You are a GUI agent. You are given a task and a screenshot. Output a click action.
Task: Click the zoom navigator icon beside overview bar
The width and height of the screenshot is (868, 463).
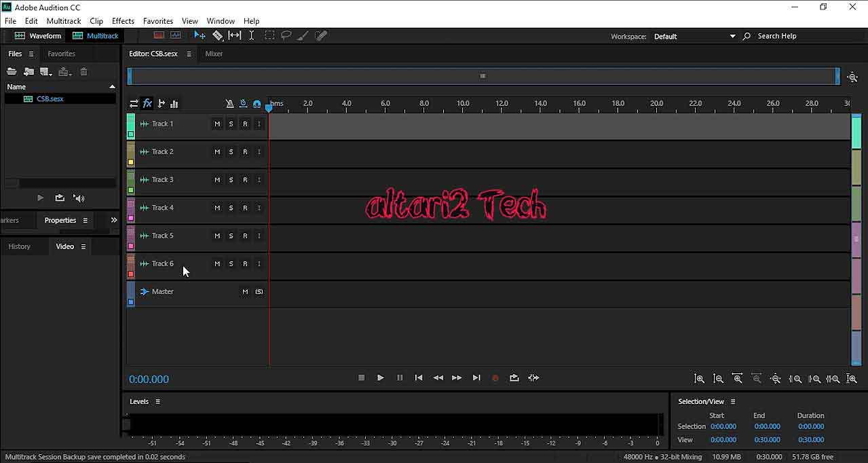tap(852, 77)
